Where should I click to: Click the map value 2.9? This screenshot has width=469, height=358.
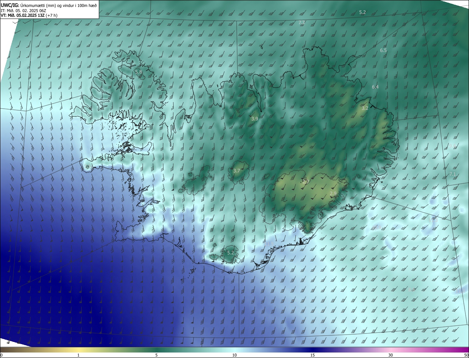coord(333,194)
